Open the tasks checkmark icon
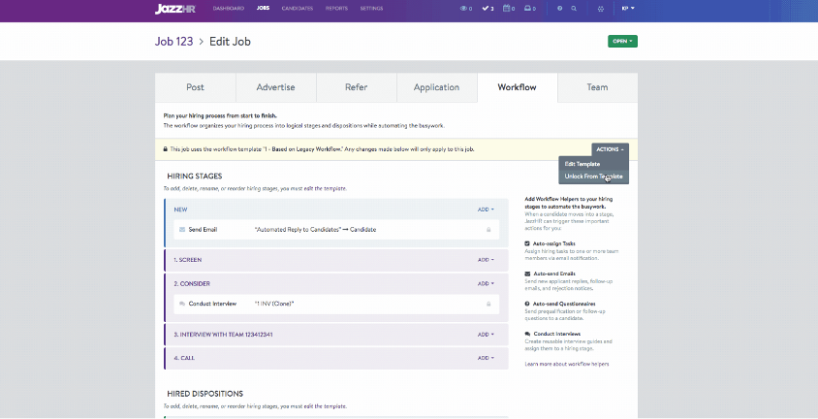Screen dimensions: 818x419 488,9
